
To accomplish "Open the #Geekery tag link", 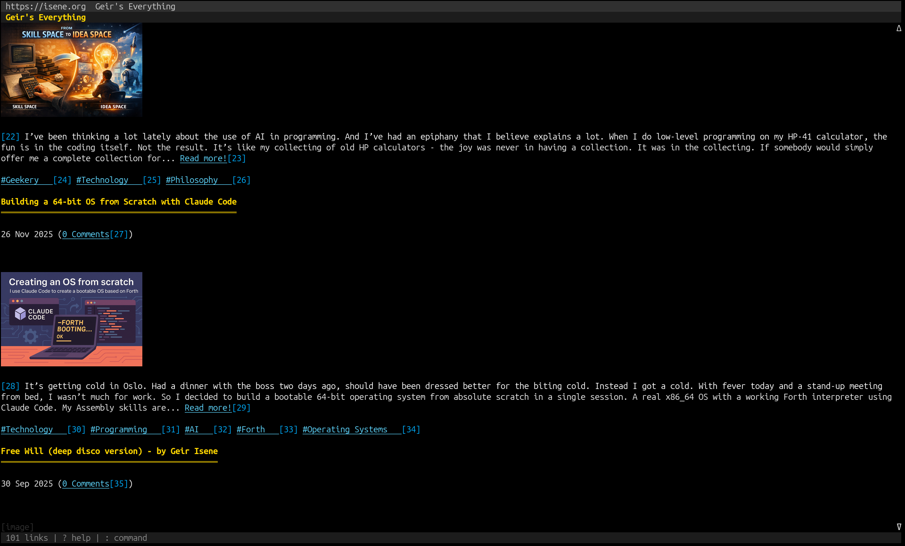I will point(21,180).
